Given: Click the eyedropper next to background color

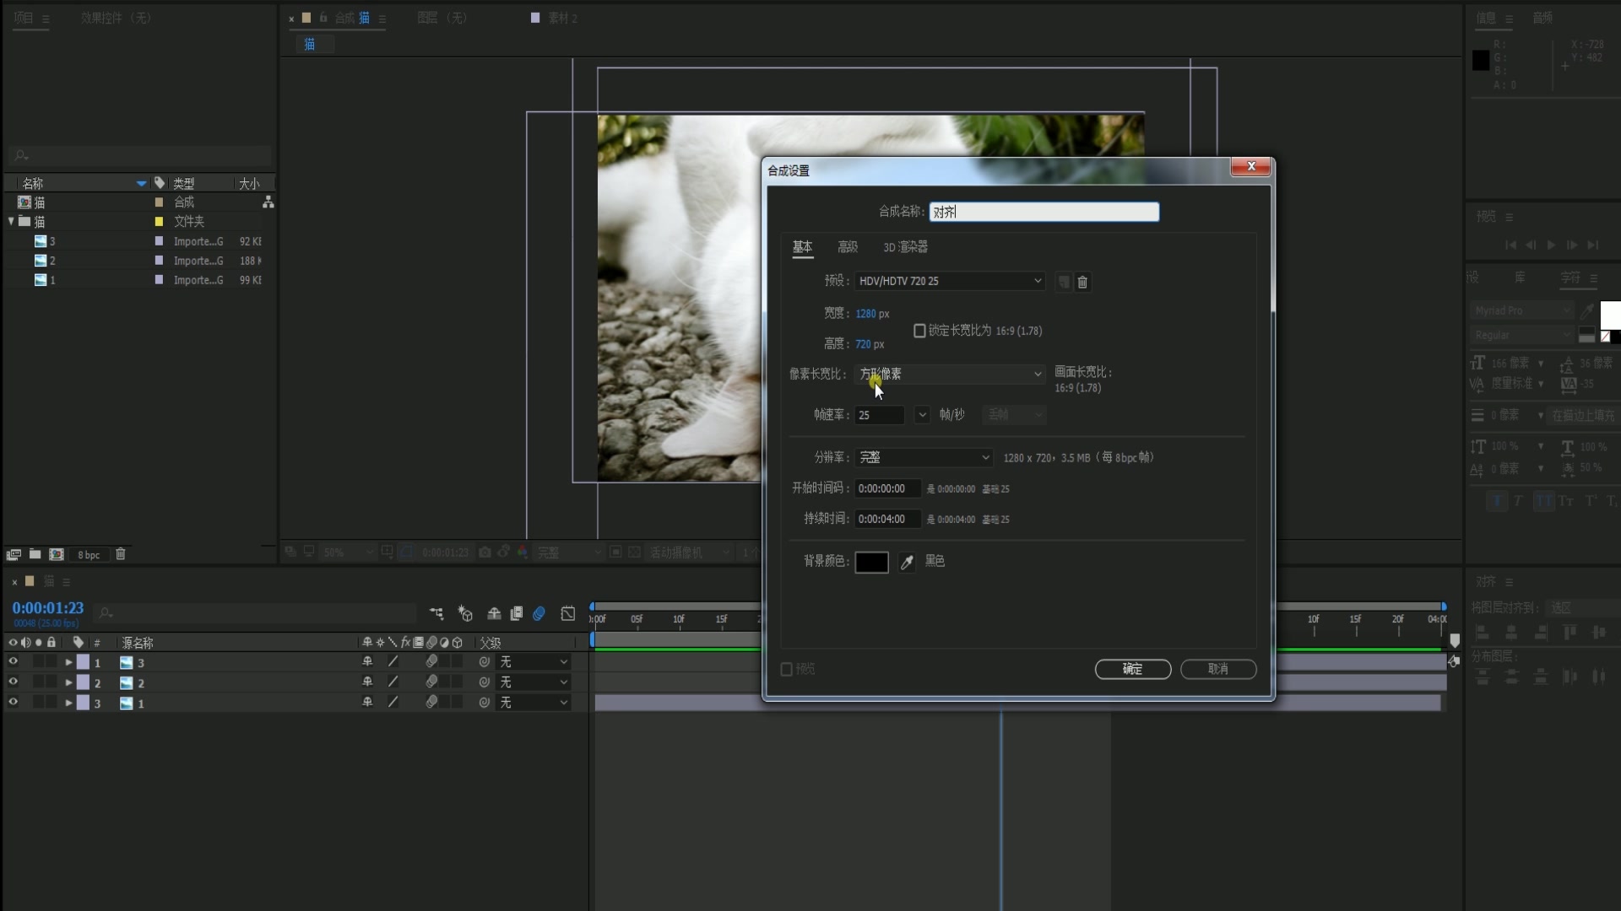Looking at the screenshot, I should pyautogui.click(x=907, y=562).
